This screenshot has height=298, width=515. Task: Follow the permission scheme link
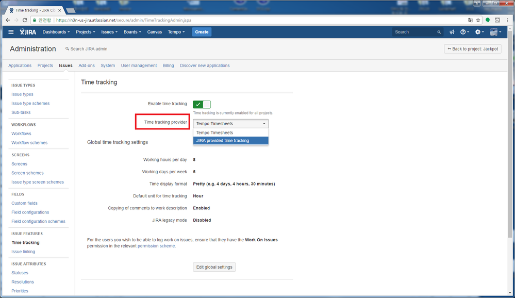pyautogui.click(x=156, y=246)
